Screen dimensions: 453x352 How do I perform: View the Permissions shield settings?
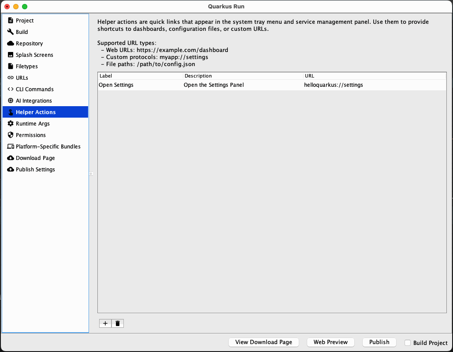[x=31, y=135]
